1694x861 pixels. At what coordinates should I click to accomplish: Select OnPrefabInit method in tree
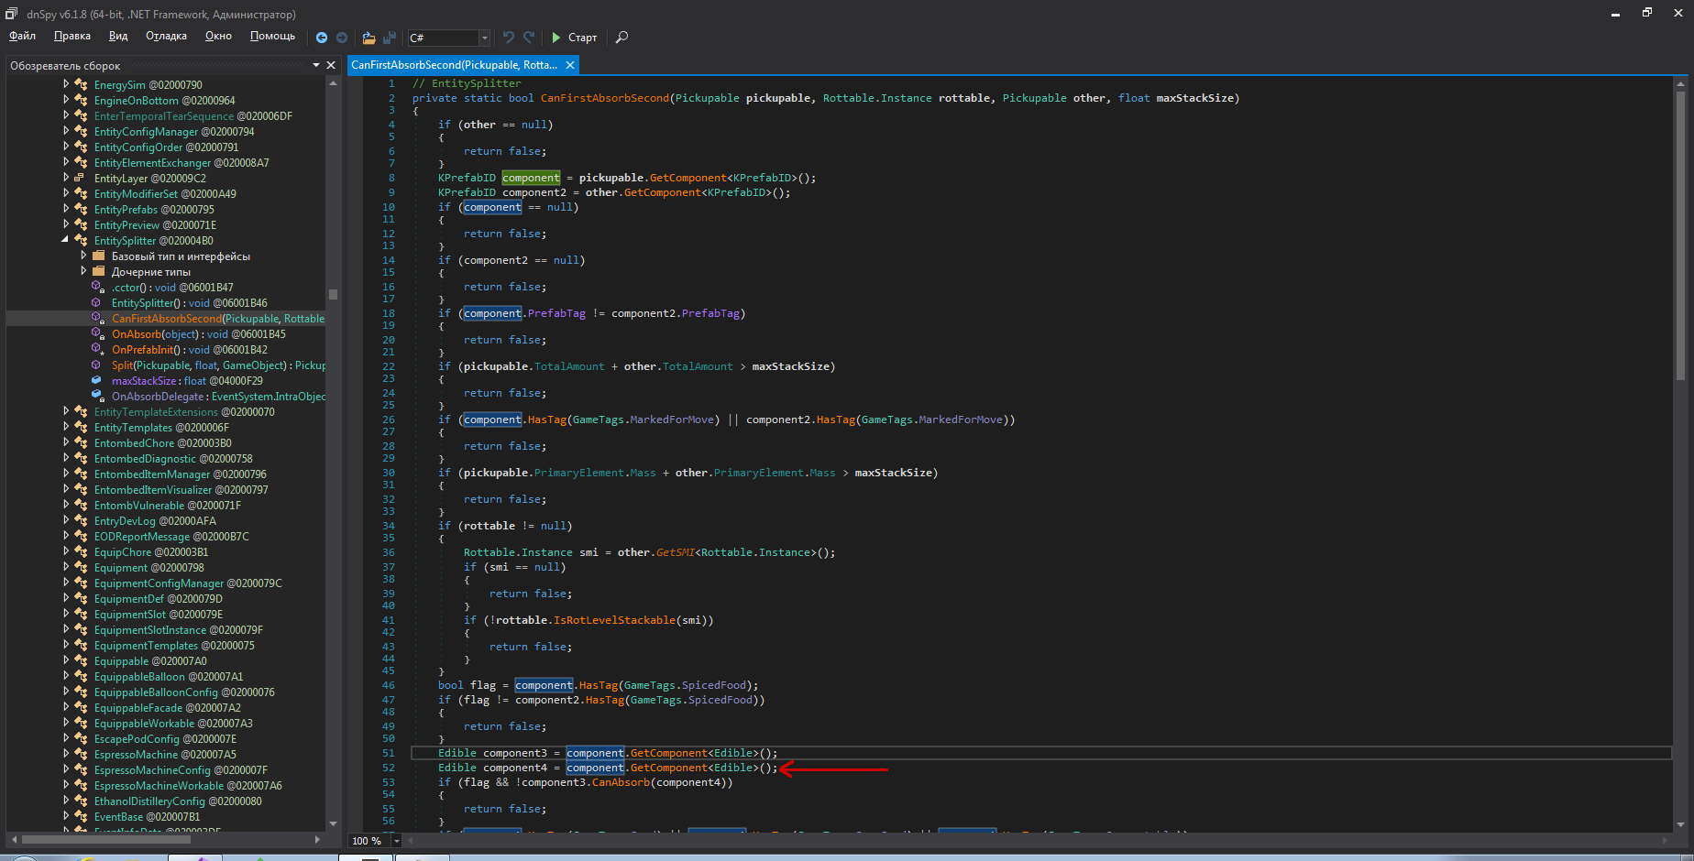(x=142, y=350)
